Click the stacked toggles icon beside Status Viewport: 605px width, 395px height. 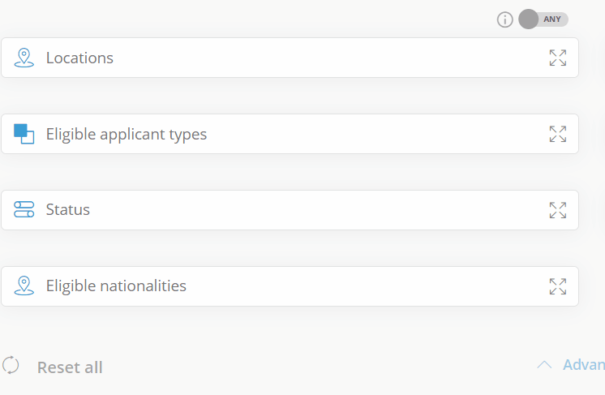point(24,209)
